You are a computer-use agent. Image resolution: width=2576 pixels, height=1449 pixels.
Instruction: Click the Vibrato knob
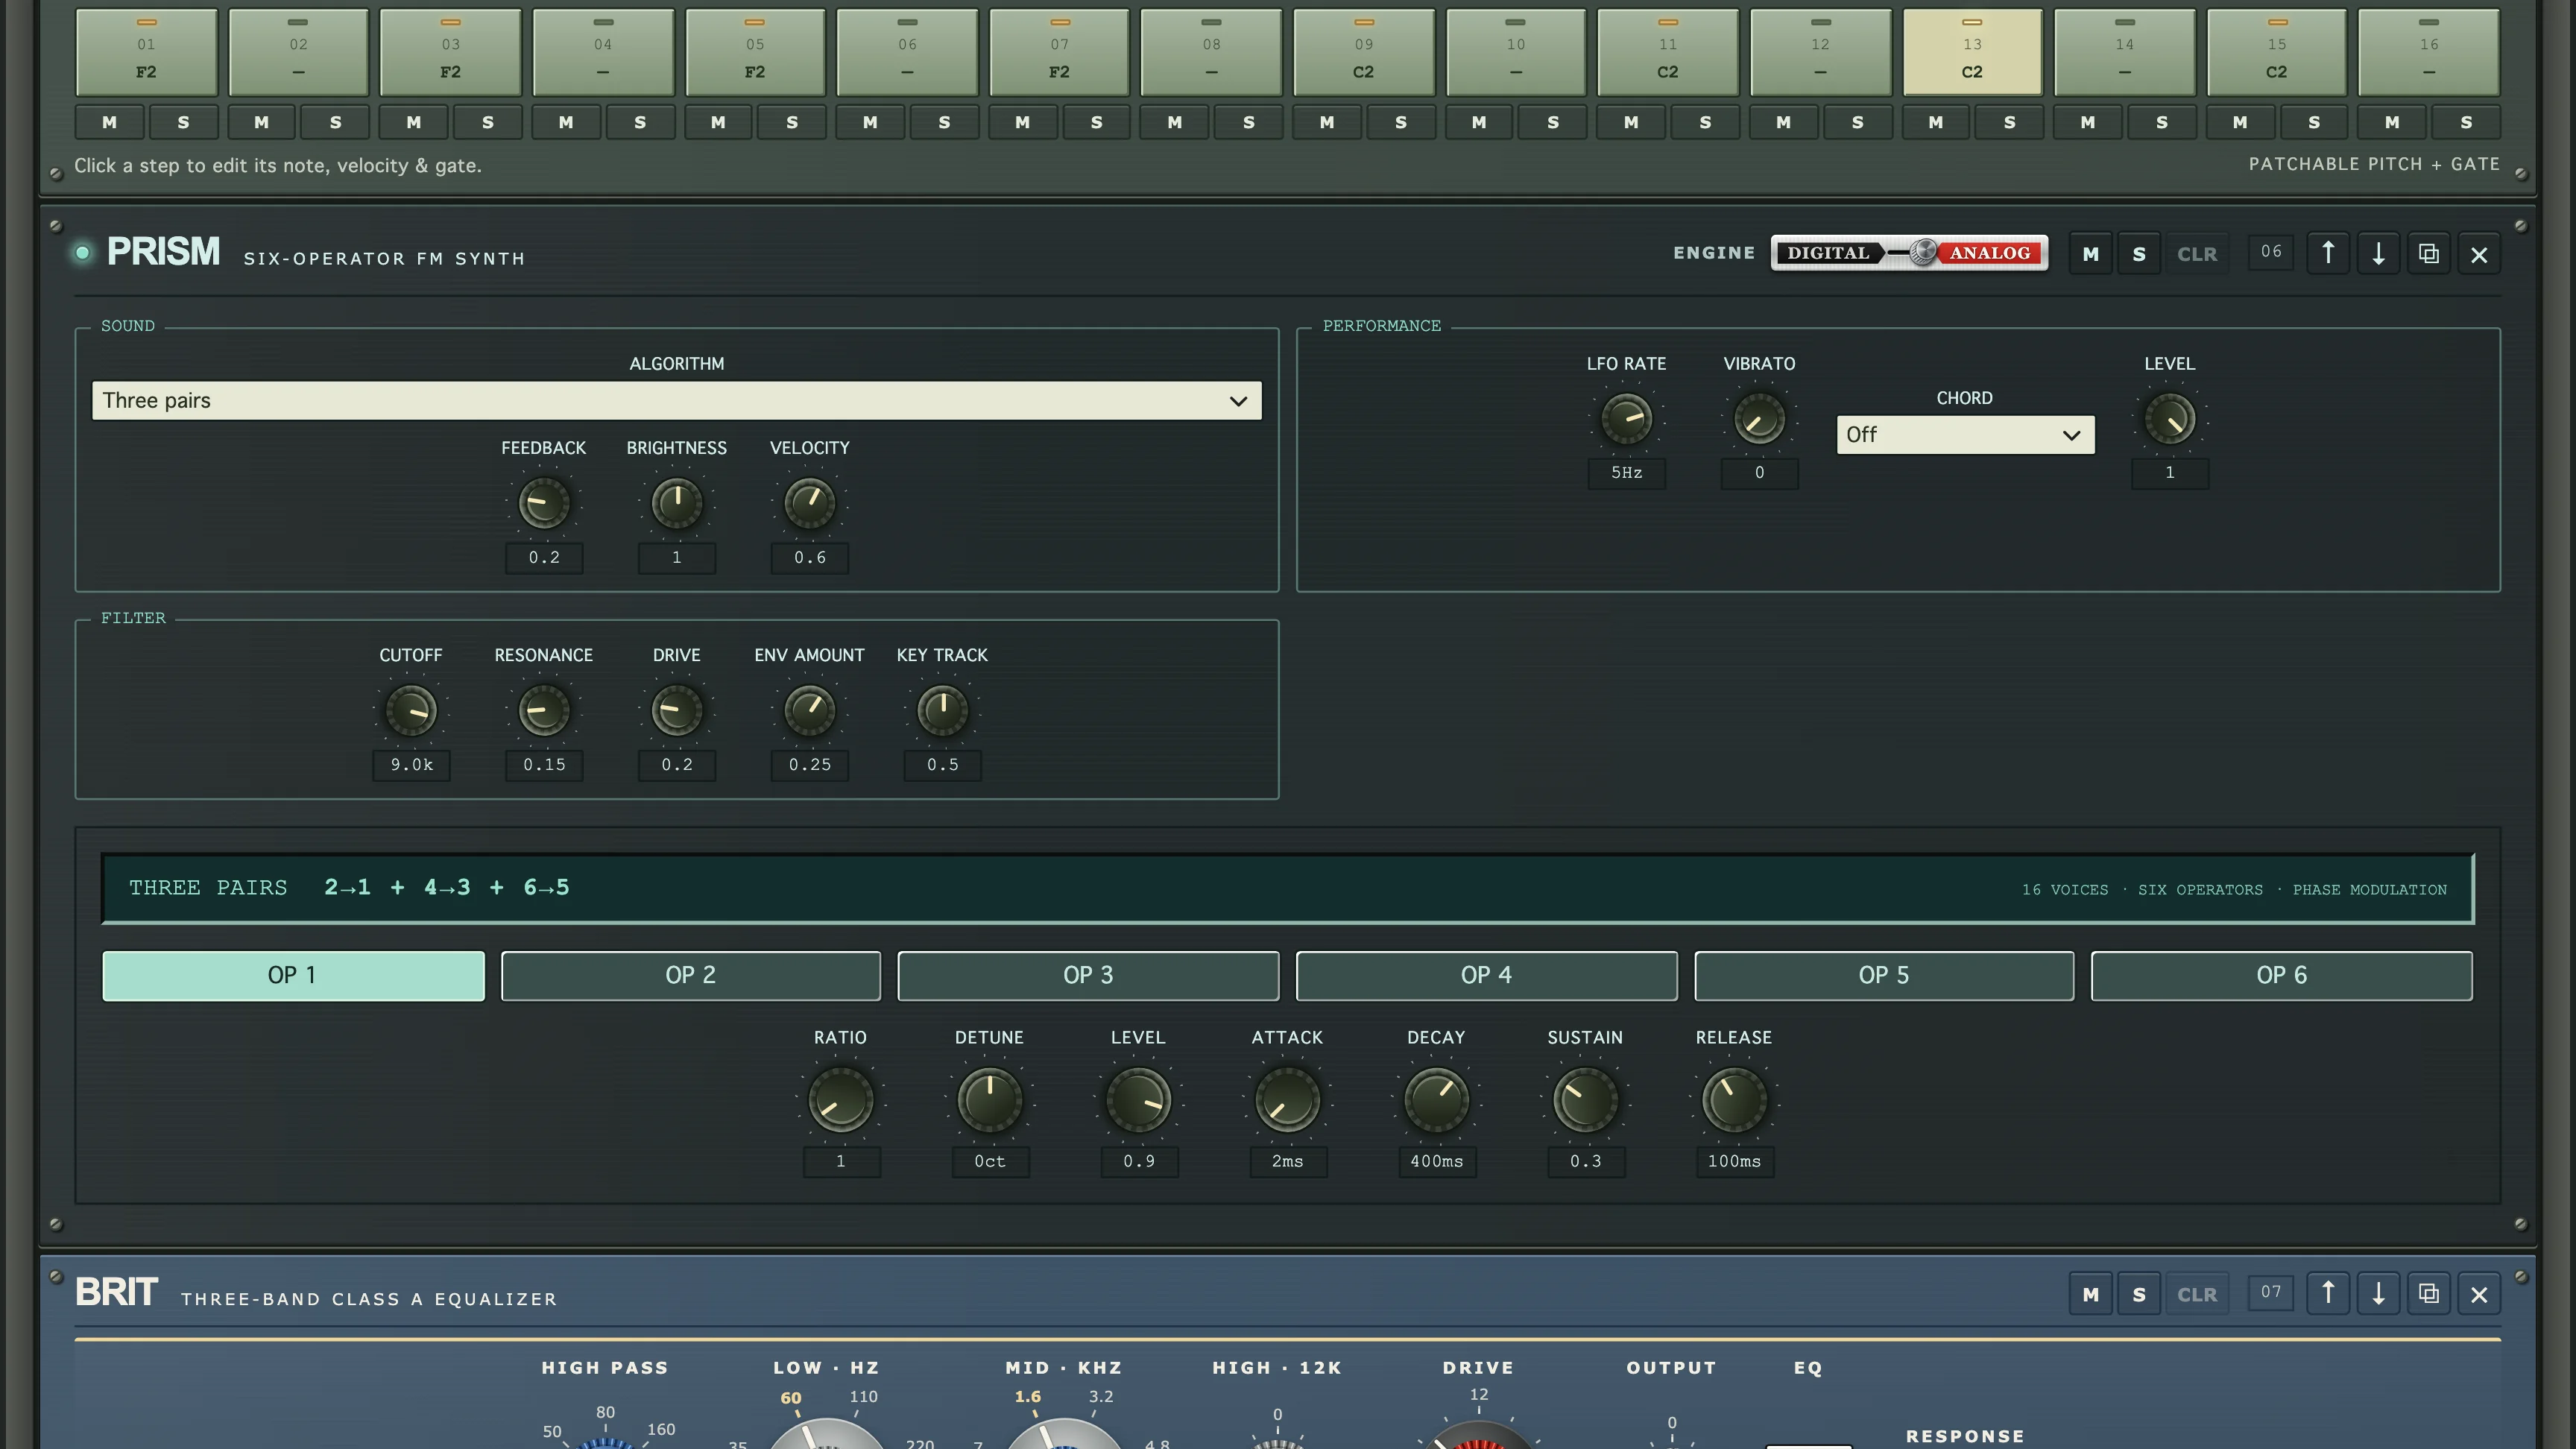[x=1759, y=418]
